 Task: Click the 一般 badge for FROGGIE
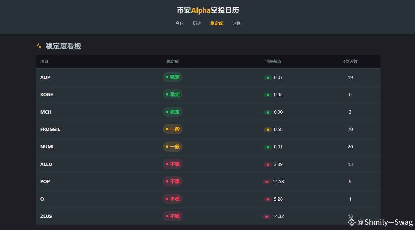point(172,129)
